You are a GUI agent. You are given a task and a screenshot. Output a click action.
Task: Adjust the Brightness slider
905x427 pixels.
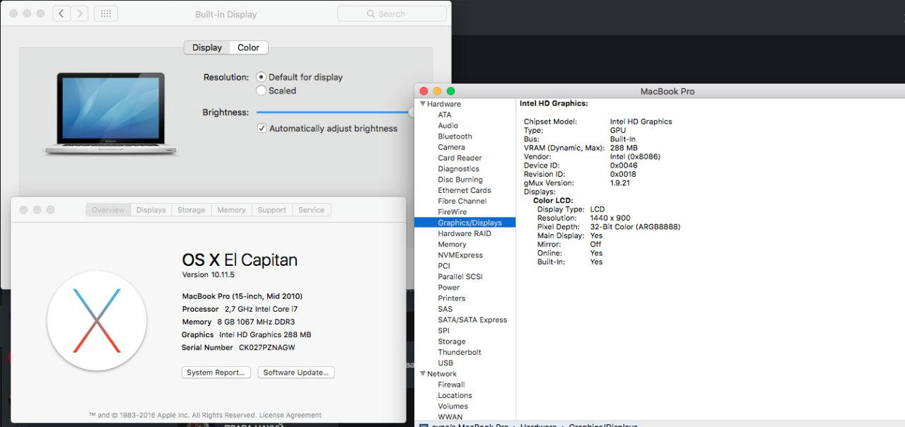point(334,112)
